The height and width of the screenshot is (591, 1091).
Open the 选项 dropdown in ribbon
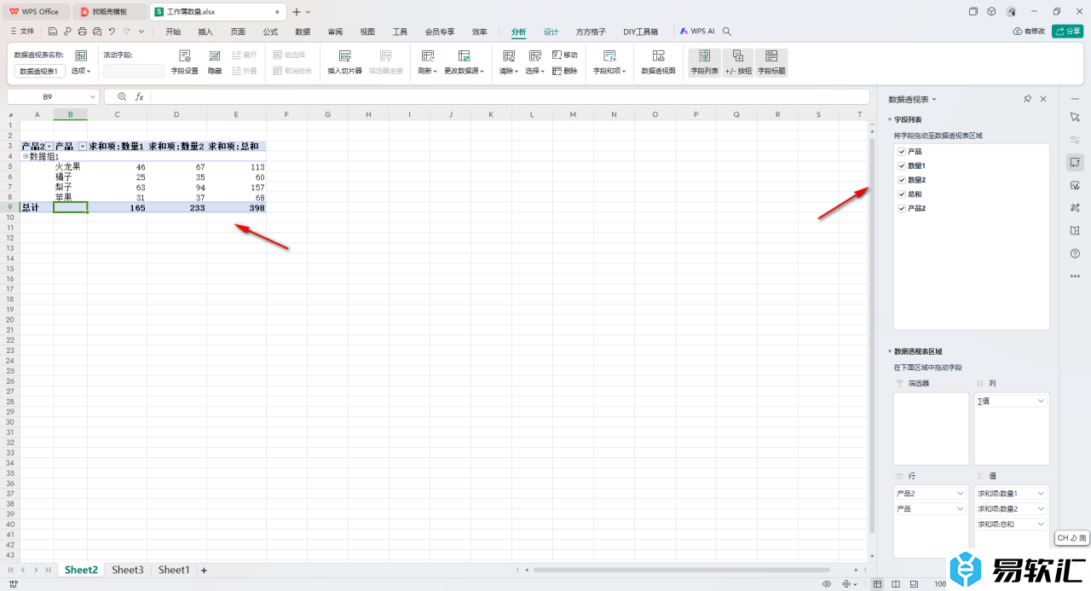point(81,72)
